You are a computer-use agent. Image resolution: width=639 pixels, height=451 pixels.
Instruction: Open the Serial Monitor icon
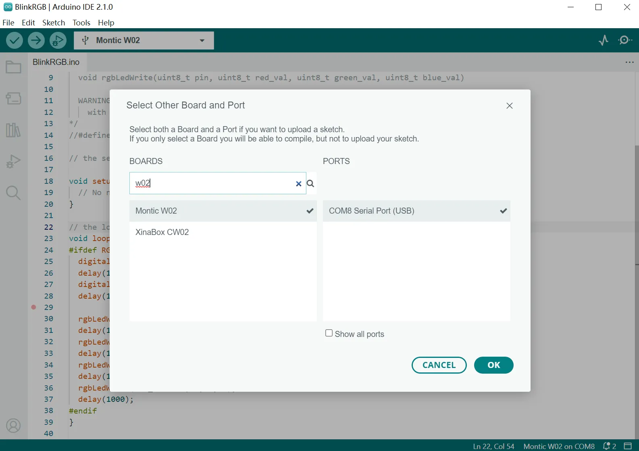625,40
